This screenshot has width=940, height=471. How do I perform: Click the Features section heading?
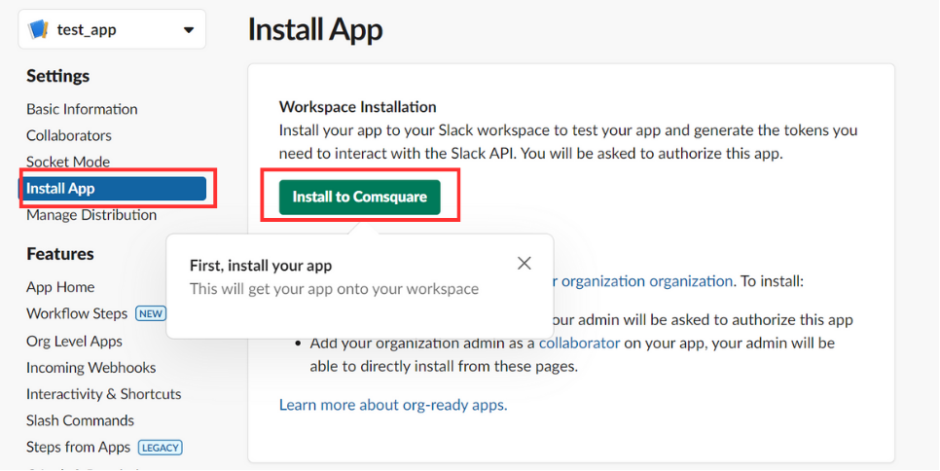pyautogui.click(x=60, y=254)
